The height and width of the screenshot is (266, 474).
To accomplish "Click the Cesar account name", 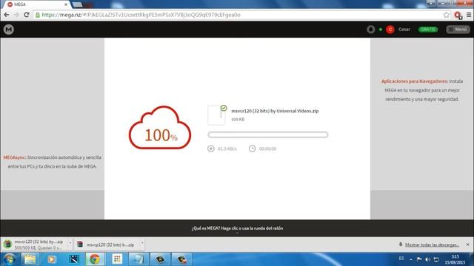I will click(404, 30).
